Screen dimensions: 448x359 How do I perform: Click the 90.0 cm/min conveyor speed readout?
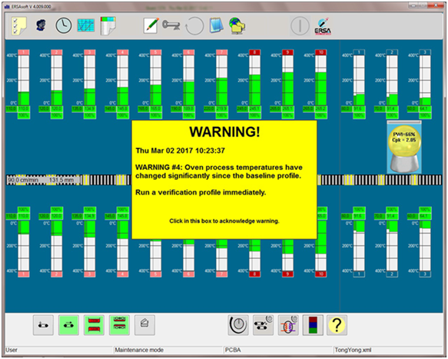tap(23, 180)
